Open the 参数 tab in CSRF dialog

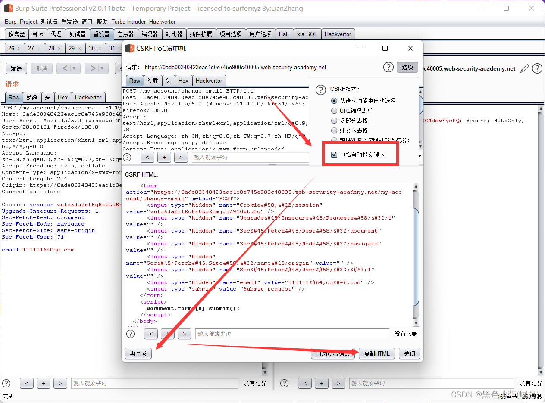[x=153, y=81]
